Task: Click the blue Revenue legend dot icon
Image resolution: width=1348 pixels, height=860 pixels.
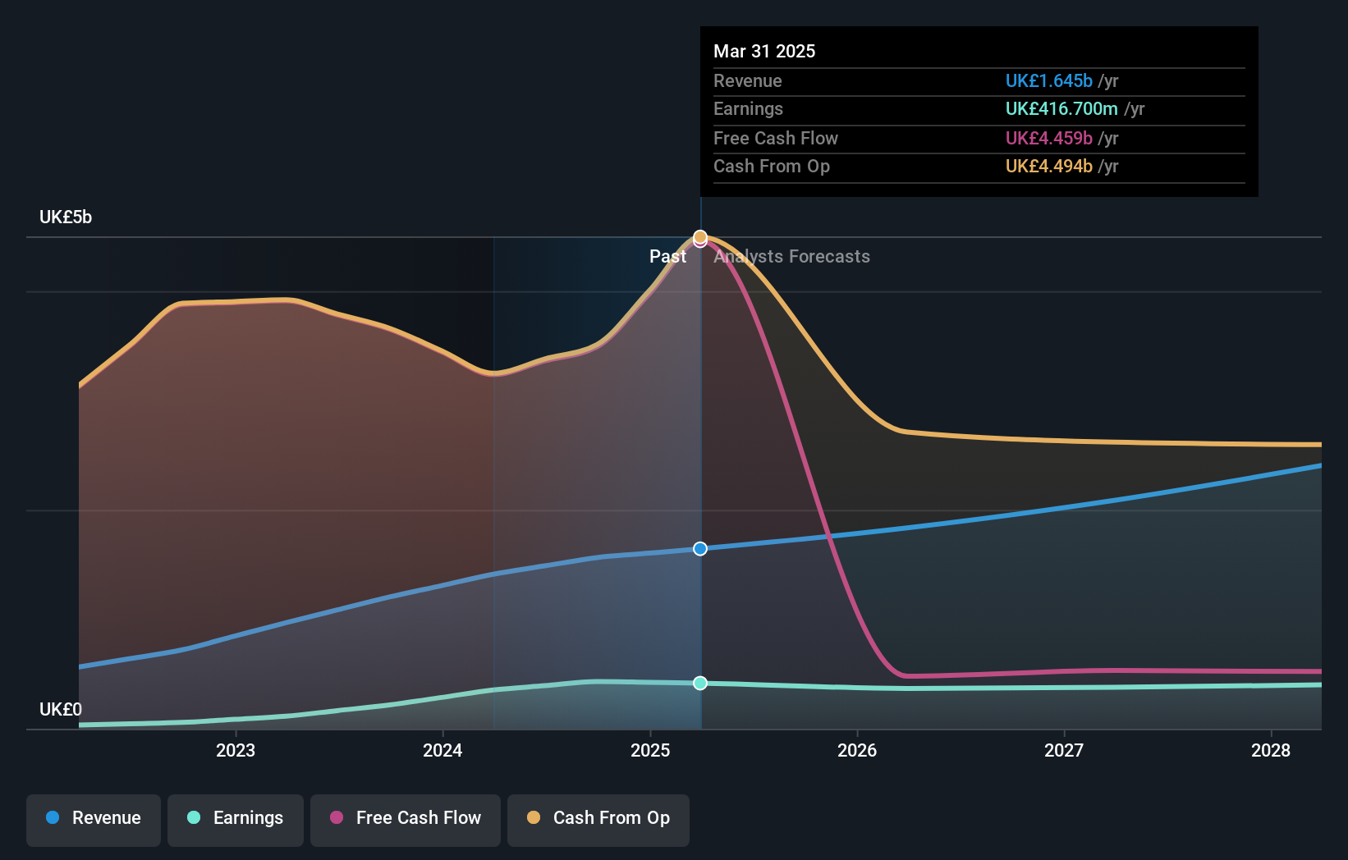Action: (x=52, y=818)
